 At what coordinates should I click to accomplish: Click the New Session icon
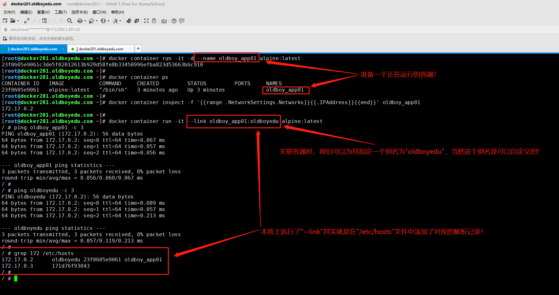pyautogui.click(x=5, y=21)
